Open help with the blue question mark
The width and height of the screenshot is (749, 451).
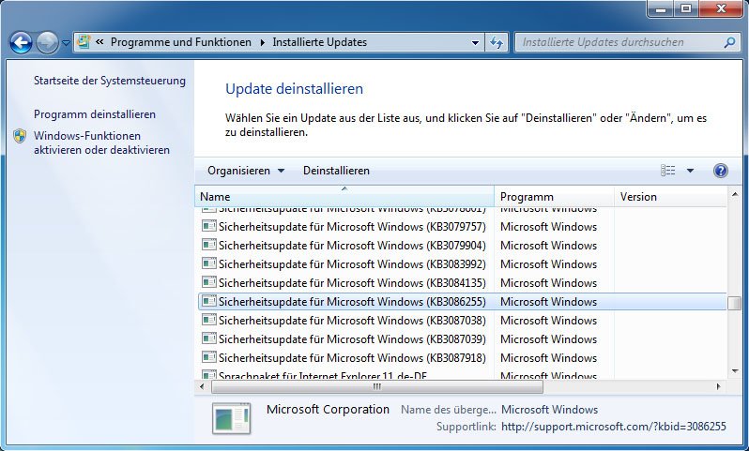(720, 171)
